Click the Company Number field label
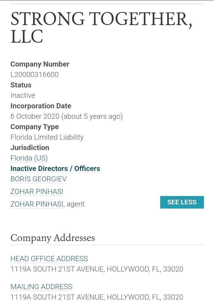 coord(40,64)
